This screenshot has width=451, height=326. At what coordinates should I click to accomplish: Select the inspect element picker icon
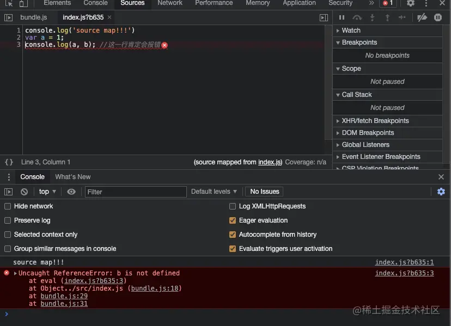point(9,3)
